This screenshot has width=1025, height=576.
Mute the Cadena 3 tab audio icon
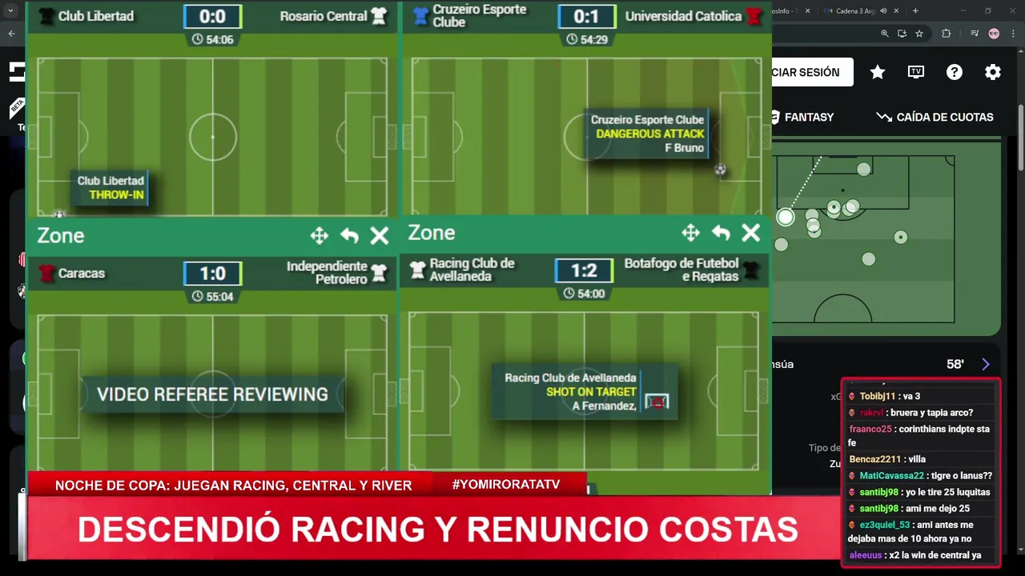point(883,11)
